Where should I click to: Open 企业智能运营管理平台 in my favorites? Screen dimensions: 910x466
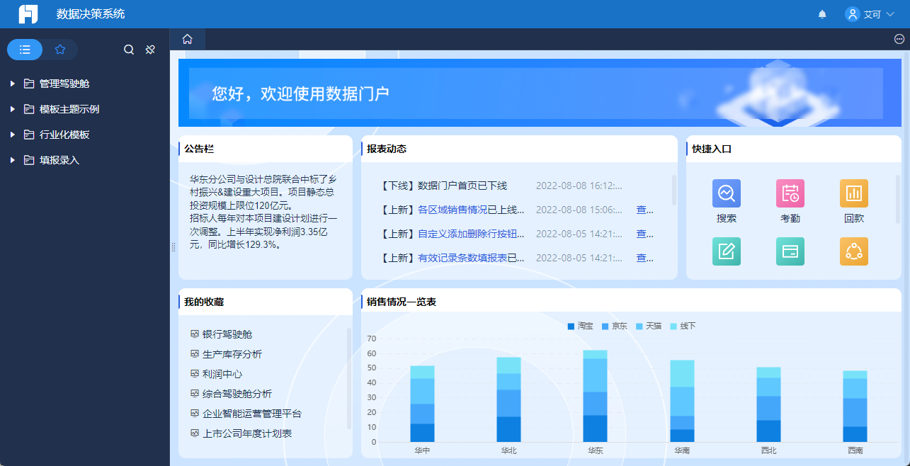[252, 414]
